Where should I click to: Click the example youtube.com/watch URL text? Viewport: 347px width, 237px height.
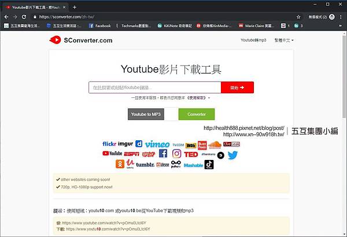104,223
